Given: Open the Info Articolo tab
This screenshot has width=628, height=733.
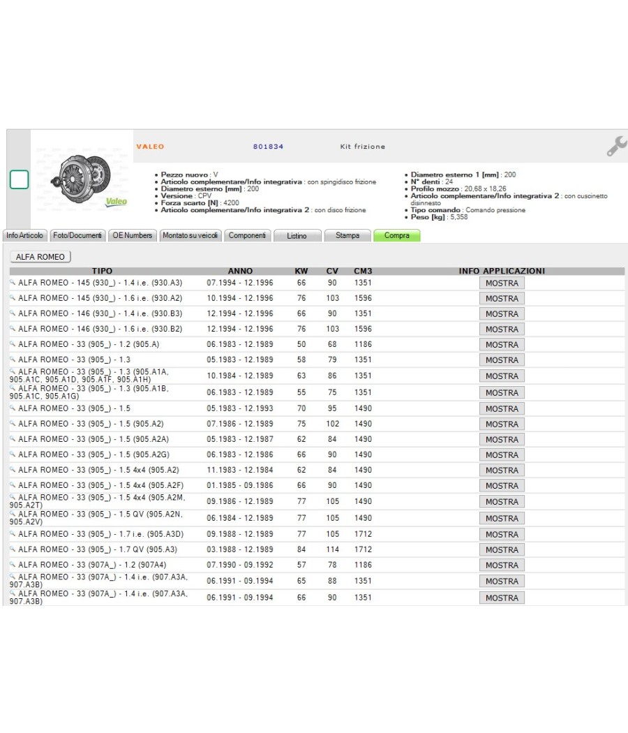Looking at the screenshot, I should pos(24,236).
